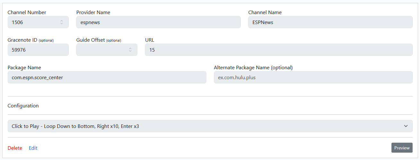
Task: Click the Edit link
Action: pos(33,148)
